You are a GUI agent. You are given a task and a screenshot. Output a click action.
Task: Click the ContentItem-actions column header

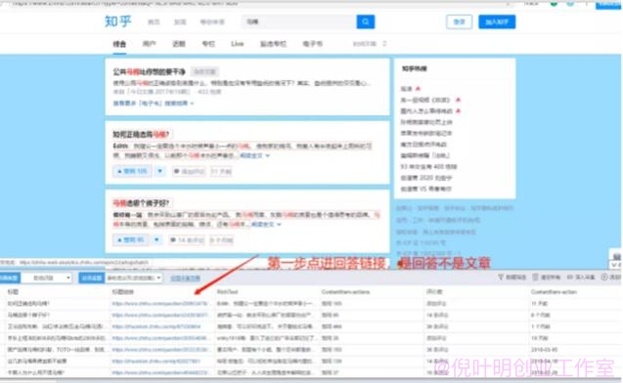[345, 292]
